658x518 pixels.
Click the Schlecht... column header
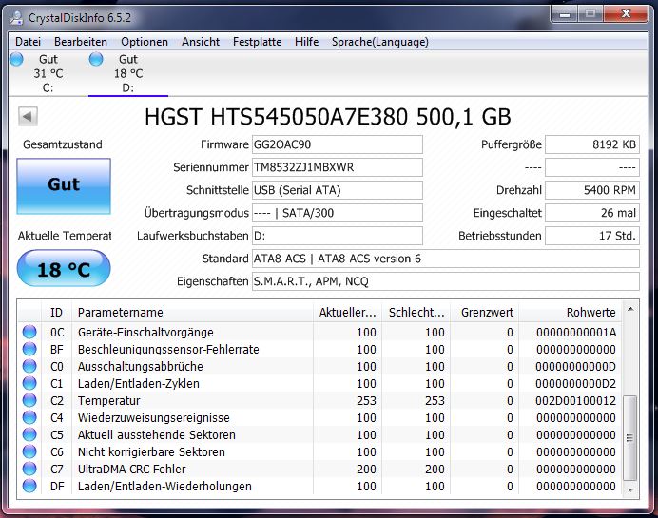[x=416, y=312]
